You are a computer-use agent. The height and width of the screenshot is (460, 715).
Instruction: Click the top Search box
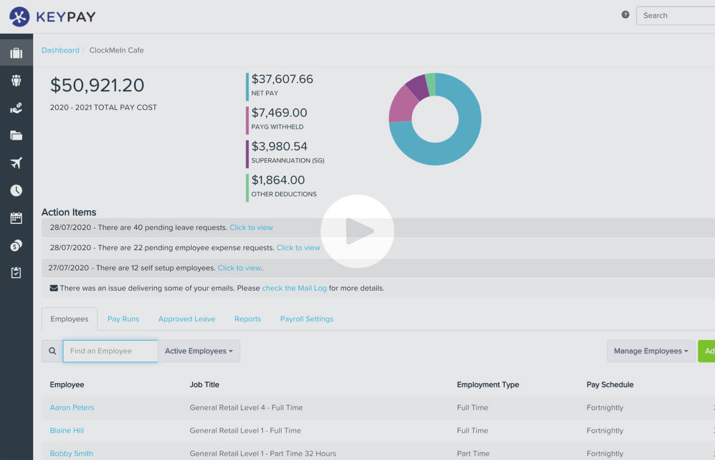[x=676, y=15]
